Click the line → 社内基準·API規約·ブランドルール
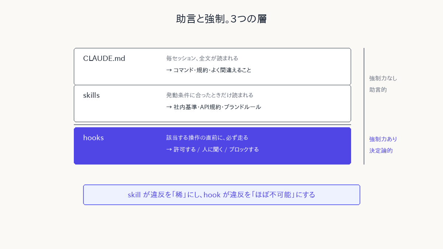This screenshot has height=249, width=443. click(x=214, y=107)
